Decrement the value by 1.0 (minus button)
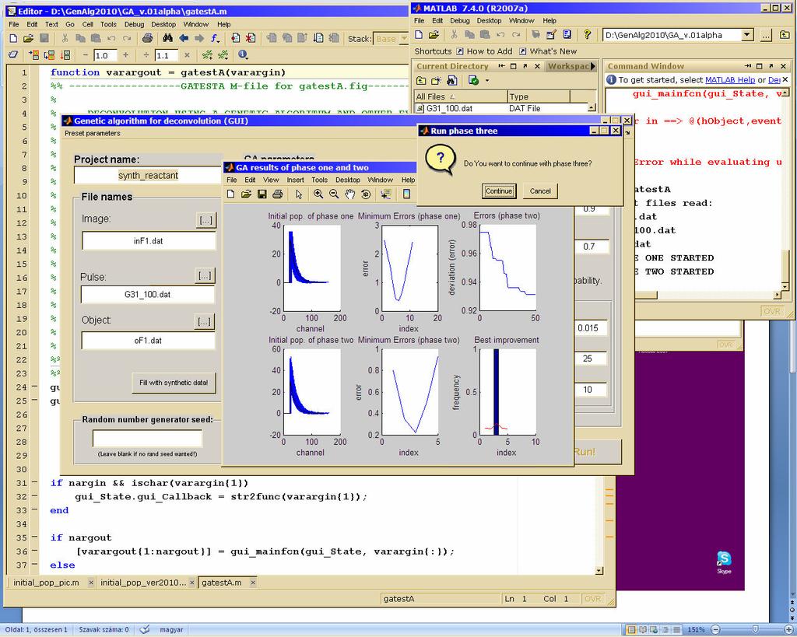797x637 pixels. [x=85, y=55]
